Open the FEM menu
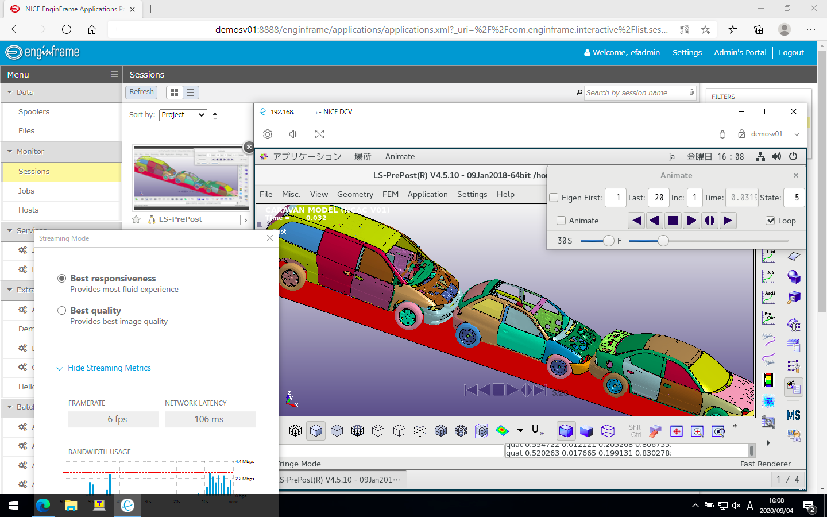 click(391, 195)
